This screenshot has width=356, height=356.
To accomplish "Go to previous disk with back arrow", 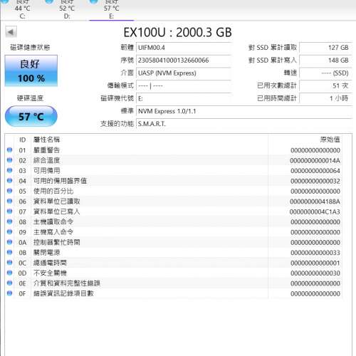I will (x=11, y=32).
